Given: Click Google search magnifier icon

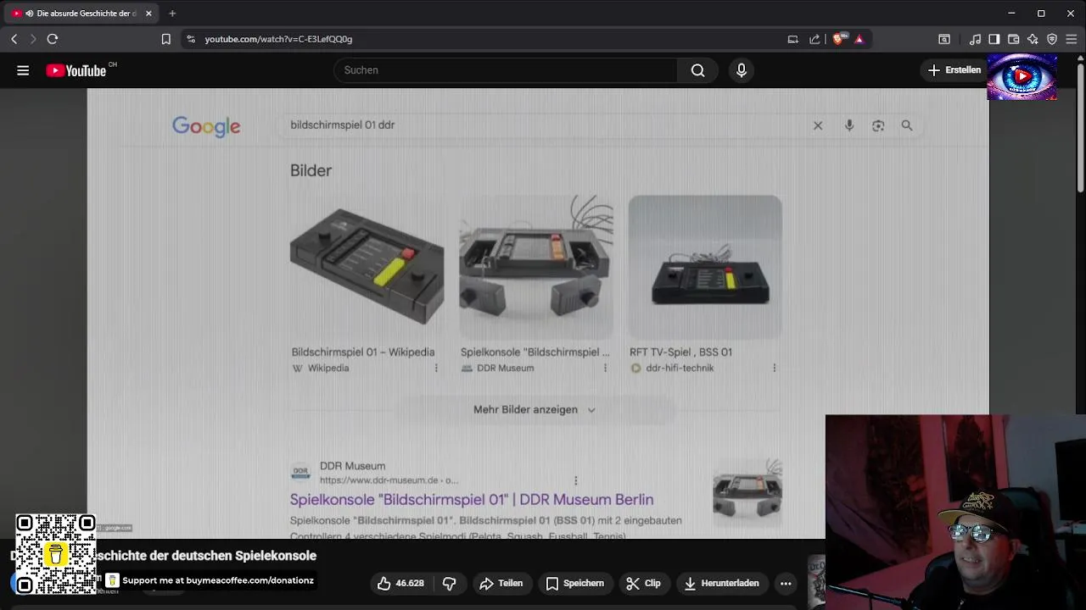Looking at the screenshot, I should pos(907,125).
